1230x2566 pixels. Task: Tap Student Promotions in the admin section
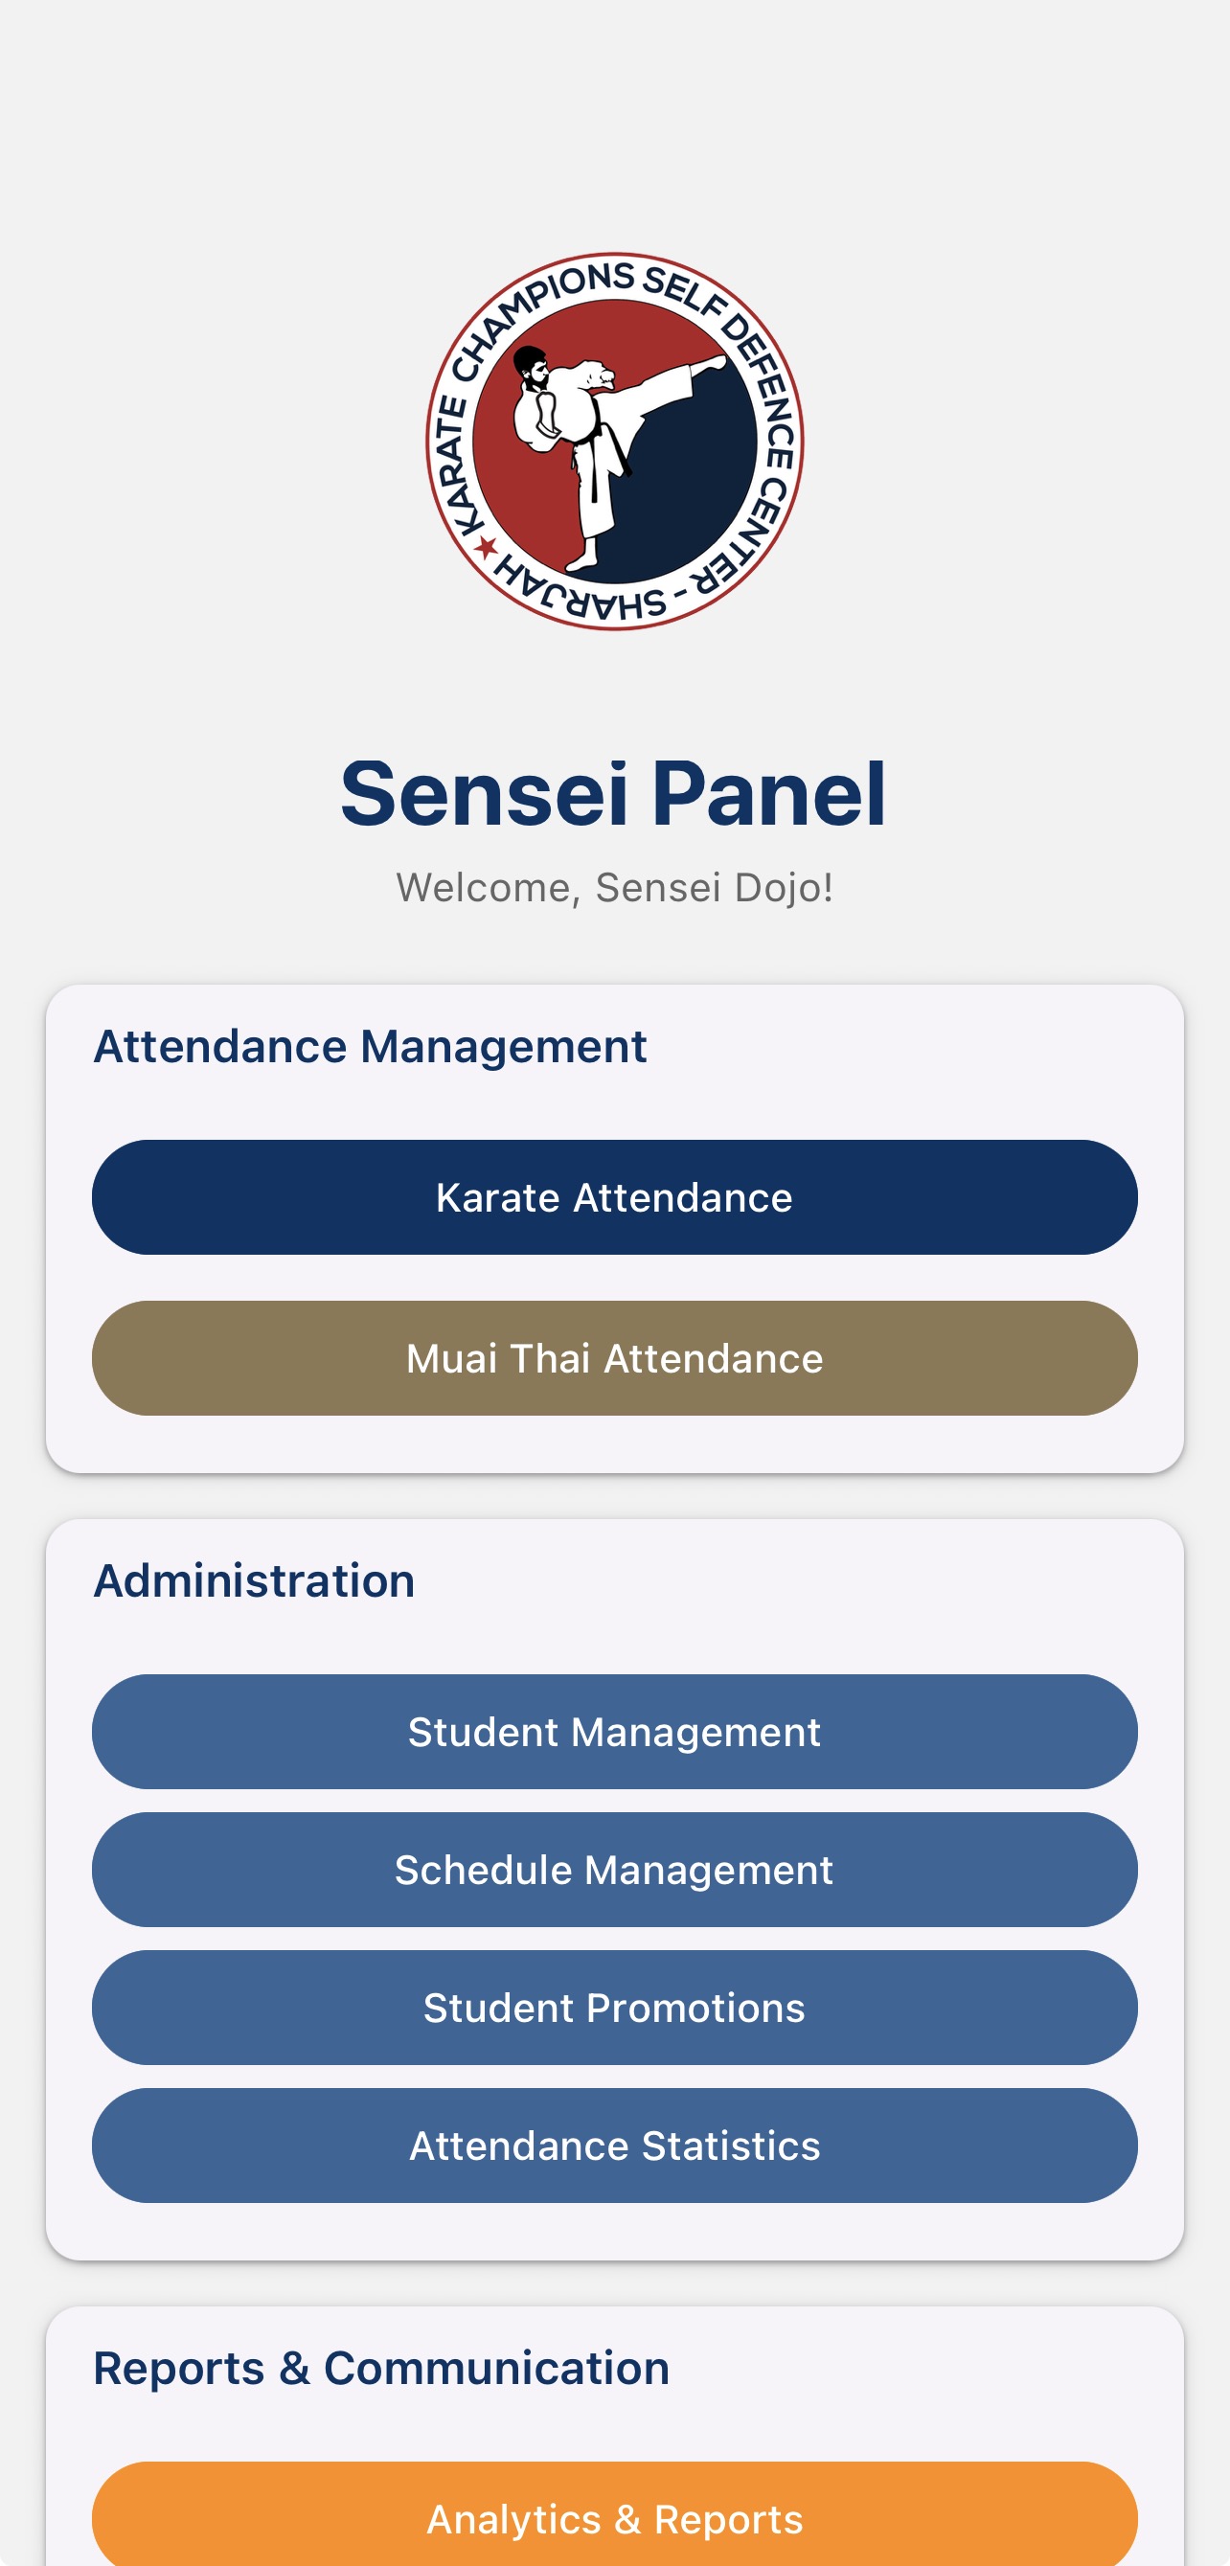[614, 2008]
